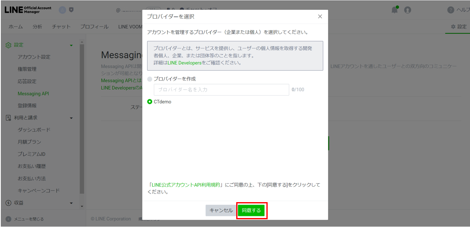Collapse the 利用と請求 section arrow
Viewport: 470px width, 227px height.
tap(71, 118)
